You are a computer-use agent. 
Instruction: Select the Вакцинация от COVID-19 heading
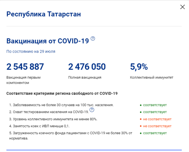click(48, 41)
